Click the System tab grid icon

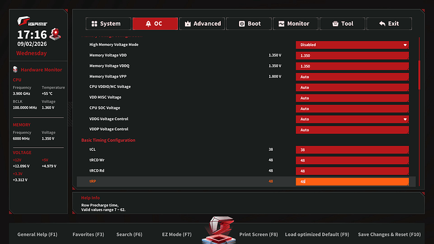(x=94, y=24)
